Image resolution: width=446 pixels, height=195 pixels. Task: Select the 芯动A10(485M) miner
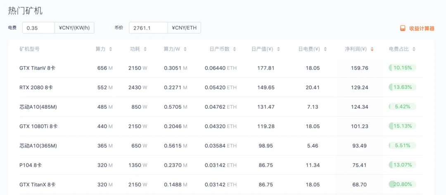[x=38, y=107]
